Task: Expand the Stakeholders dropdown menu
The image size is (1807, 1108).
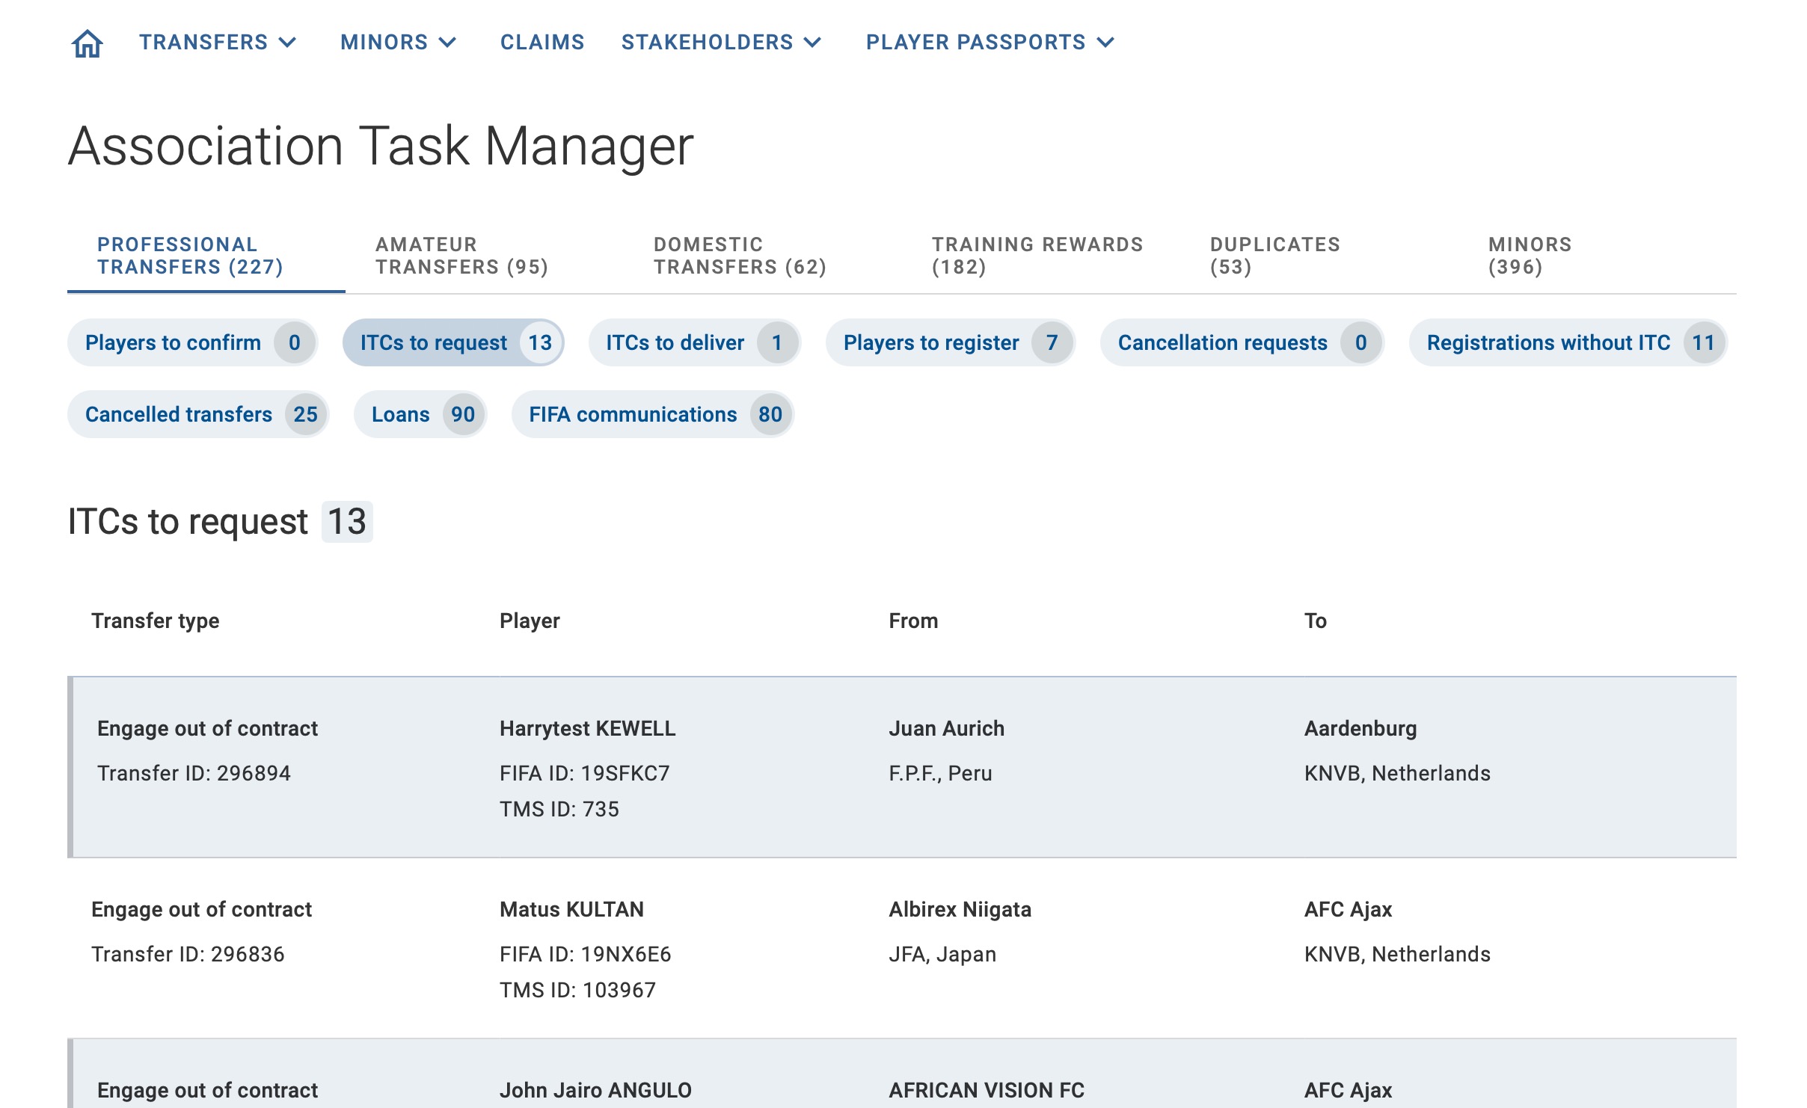Action: pyautogui.click(x=721, y=43)
